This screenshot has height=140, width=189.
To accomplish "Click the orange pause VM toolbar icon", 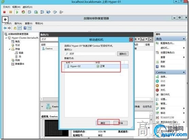I will point(11,12).
